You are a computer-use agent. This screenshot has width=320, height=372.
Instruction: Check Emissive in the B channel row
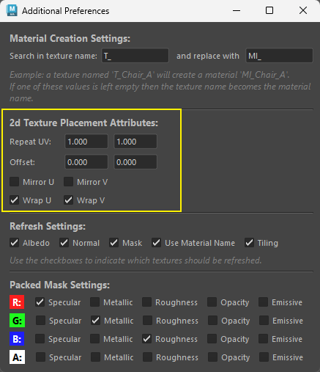263,339
